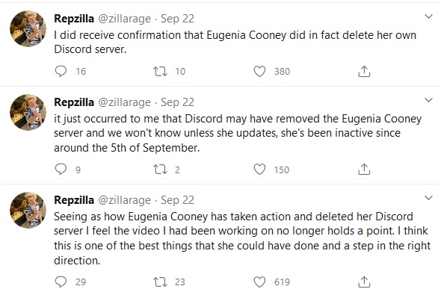Screen dimensions: 441x295
Task: Like the tweet with 380 likes
Action: [x=259, y=72]
